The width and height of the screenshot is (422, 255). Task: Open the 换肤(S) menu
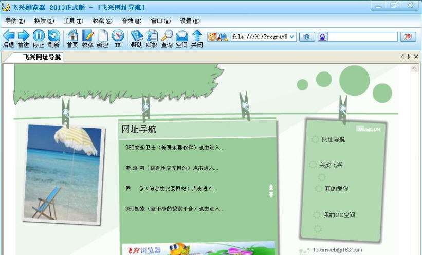tap(44, 21)
